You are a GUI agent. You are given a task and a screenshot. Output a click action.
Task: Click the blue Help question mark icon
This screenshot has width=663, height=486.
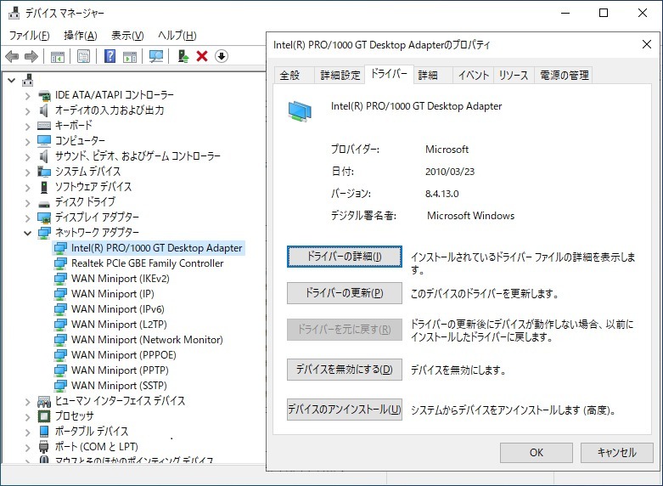[110, 56]
